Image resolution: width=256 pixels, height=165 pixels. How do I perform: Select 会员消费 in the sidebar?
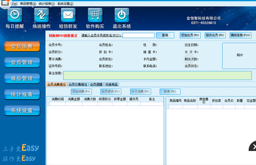tap(22, 46)
